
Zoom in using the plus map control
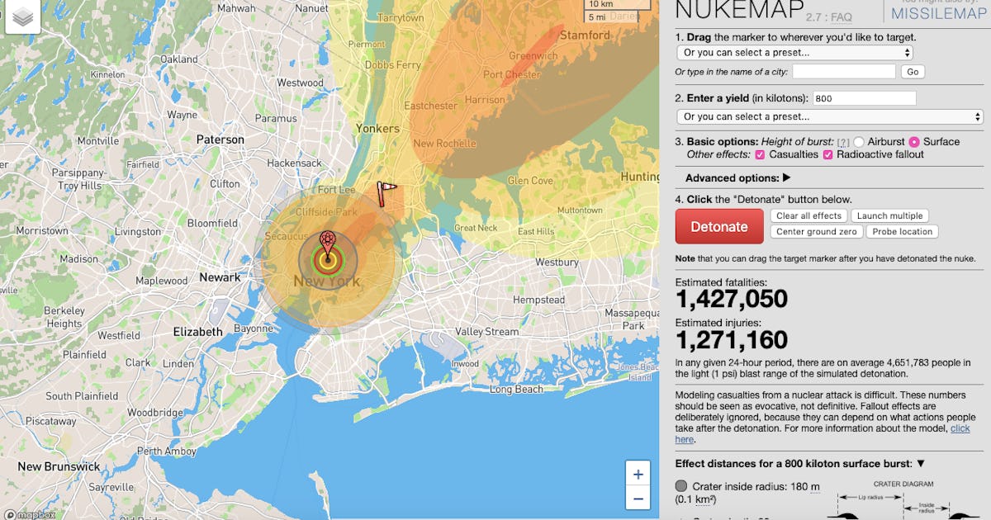tap(638, 474)
